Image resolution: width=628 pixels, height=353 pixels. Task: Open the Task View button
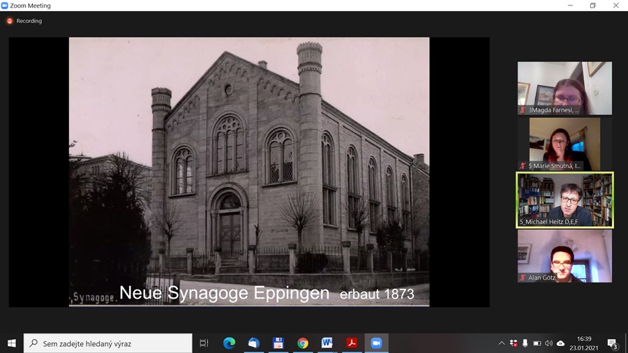coord(204,343)
